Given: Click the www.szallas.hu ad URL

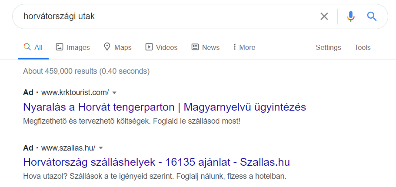Looking at the screenshot, I should (x=68, y=148).
